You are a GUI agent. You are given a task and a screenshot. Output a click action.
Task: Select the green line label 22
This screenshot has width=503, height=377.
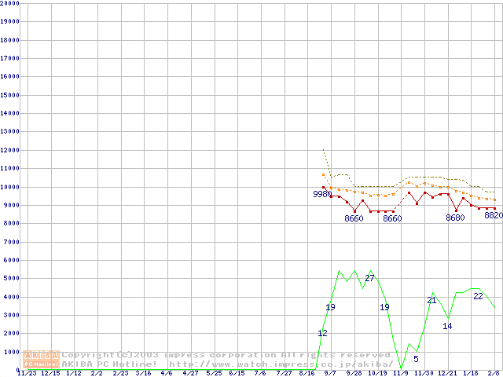[x=478, y=296]
